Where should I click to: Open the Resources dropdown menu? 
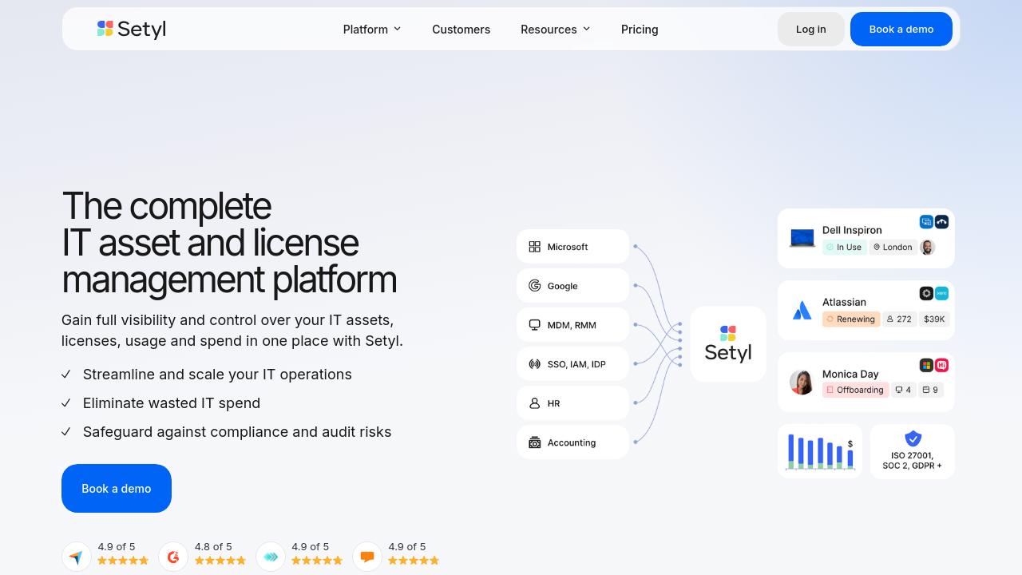[555, 30]
